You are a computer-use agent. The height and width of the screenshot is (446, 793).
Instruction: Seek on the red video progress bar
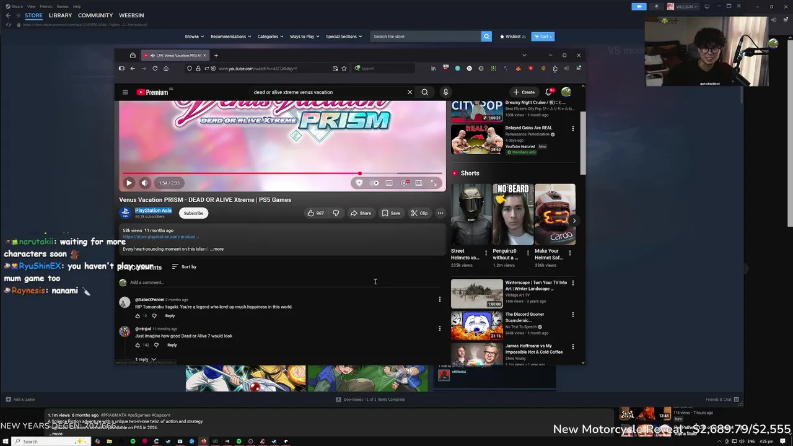283,173
